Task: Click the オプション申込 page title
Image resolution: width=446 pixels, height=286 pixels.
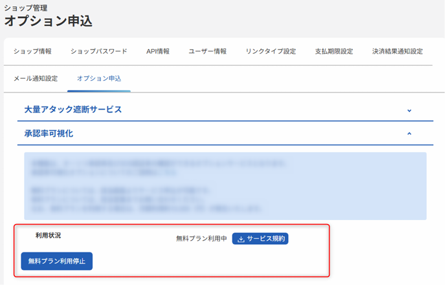Action: pyautogui.click(x=49, y=21)
